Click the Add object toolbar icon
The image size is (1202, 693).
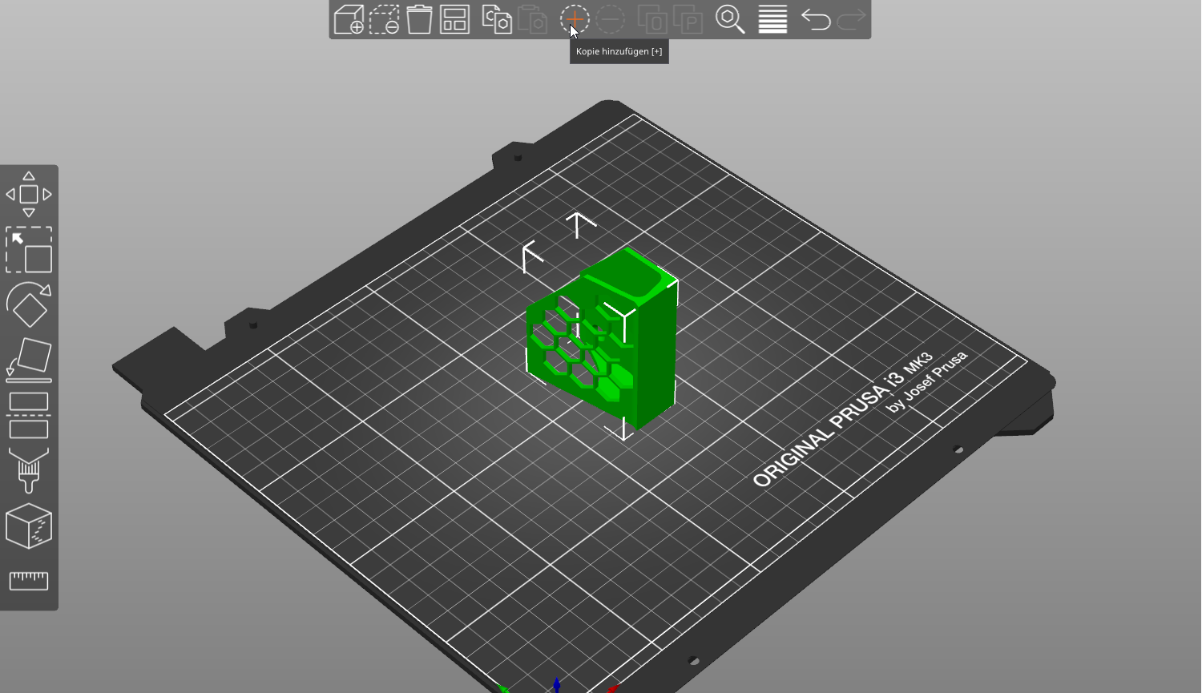click(349, 19)
